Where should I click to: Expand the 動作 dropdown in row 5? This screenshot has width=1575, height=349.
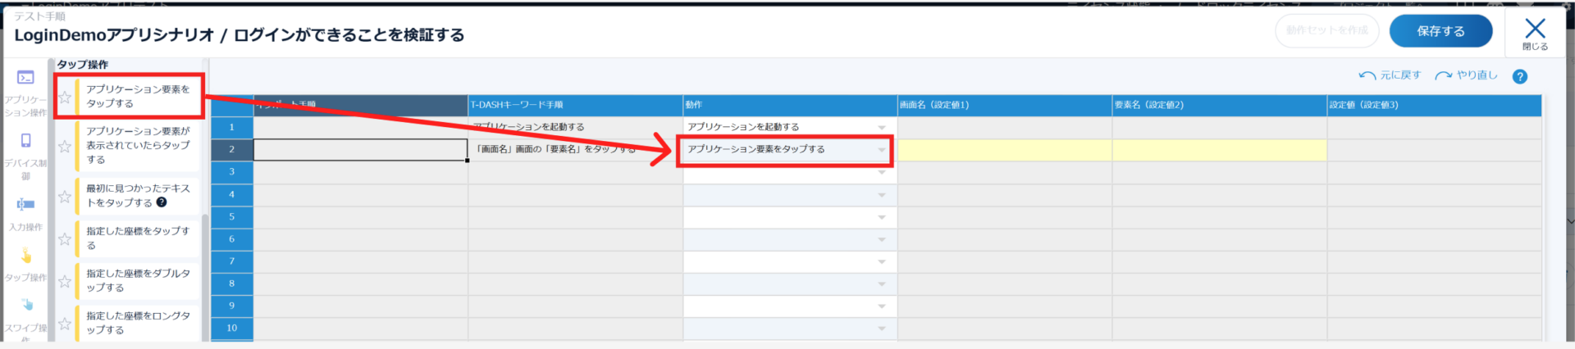(x=882, y=217)
